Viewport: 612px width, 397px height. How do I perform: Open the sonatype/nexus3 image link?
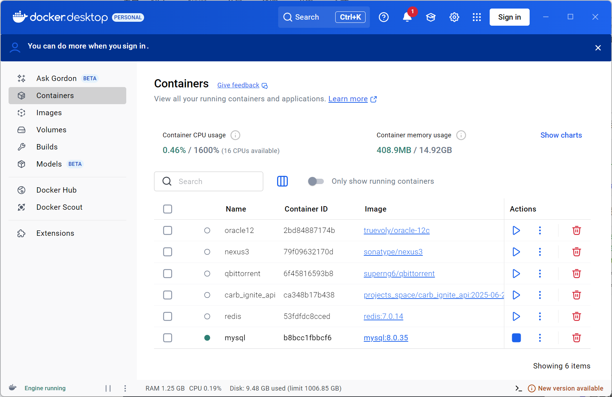(x=393, y=252)
